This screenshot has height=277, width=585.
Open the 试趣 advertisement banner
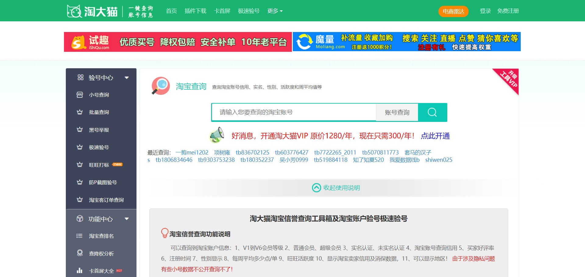178,42
